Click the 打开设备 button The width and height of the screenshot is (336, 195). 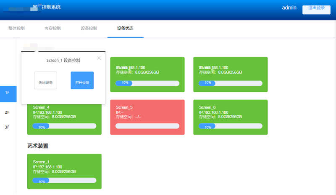click(82, 80)
